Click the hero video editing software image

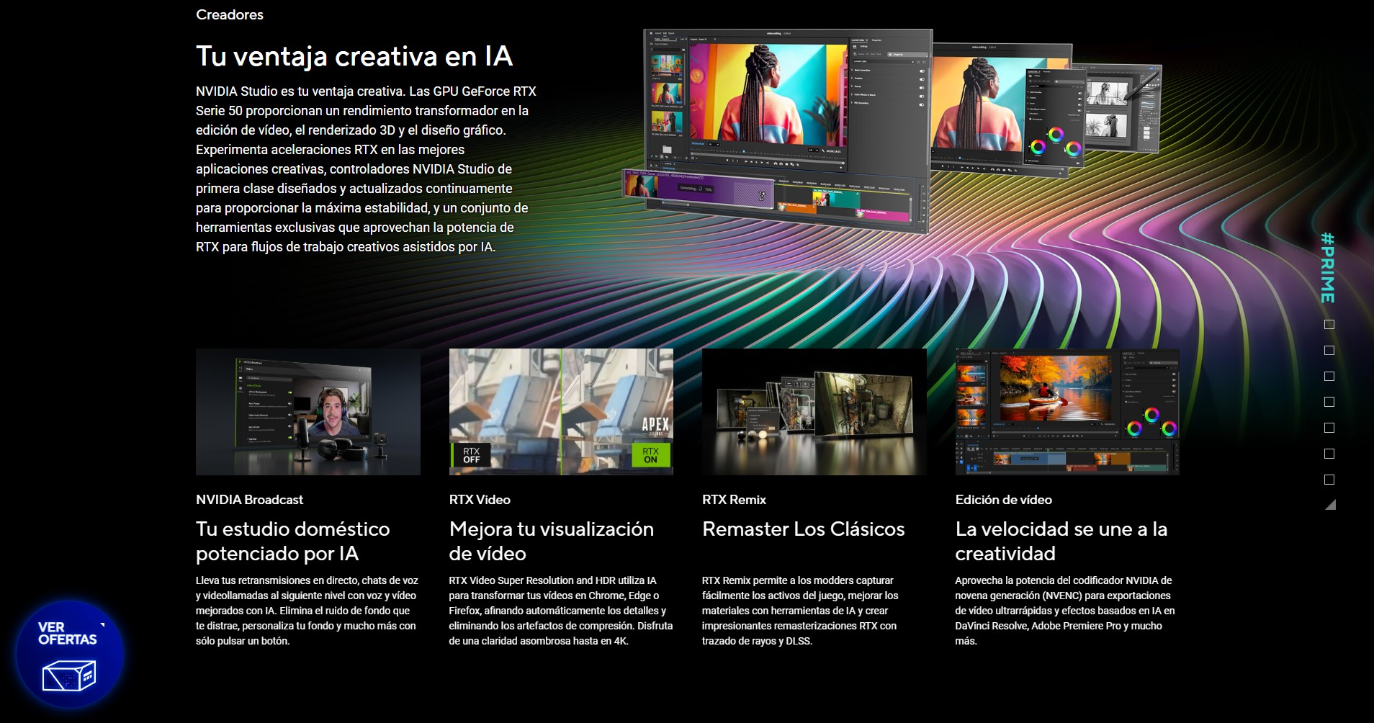tap(893, 130)
